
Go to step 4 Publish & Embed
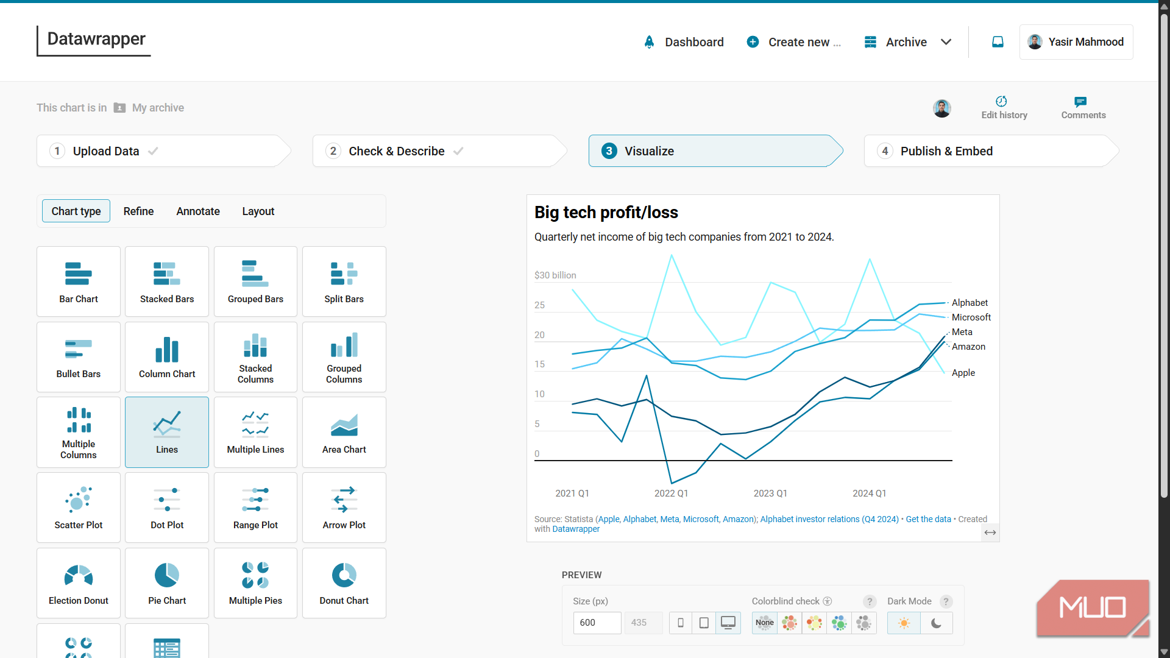click(x=991, y=151)
